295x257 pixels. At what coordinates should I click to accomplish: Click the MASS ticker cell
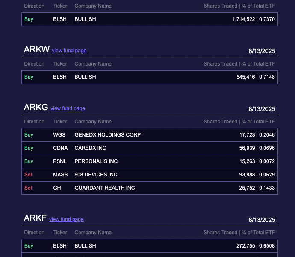tap(60, 175)
